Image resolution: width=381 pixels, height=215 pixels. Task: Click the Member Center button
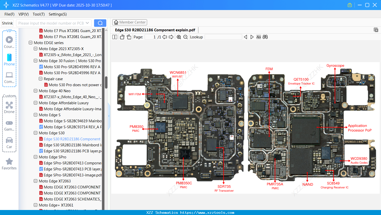click(130, 22)
